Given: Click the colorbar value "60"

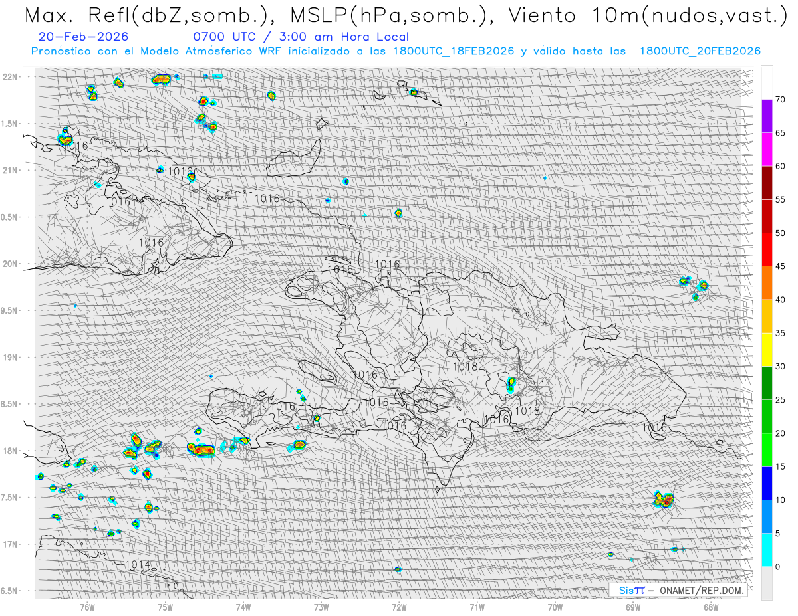Looking at the screenshot, I should (x=780, y=166).
